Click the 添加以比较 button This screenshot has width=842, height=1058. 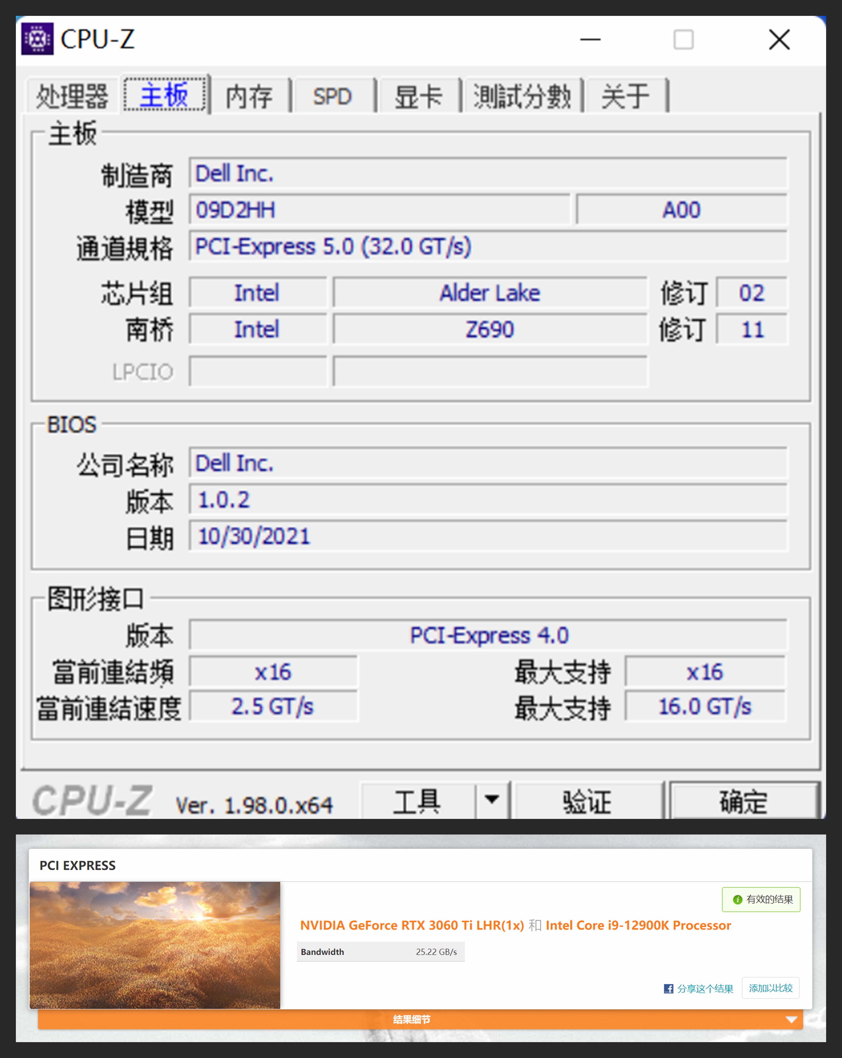point(770,988)
